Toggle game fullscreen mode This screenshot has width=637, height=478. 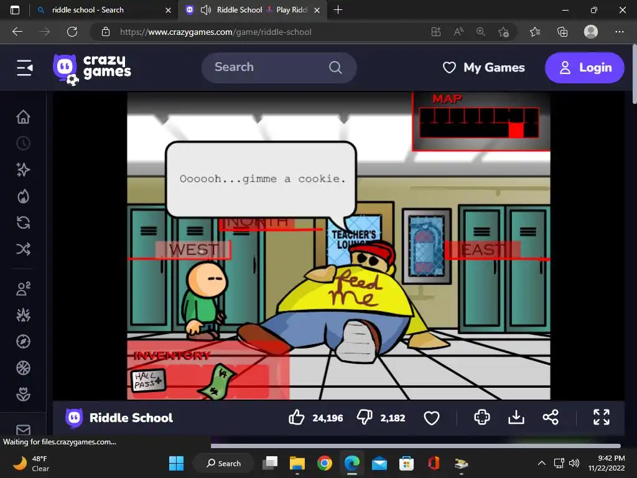click(x=602, y=418)
